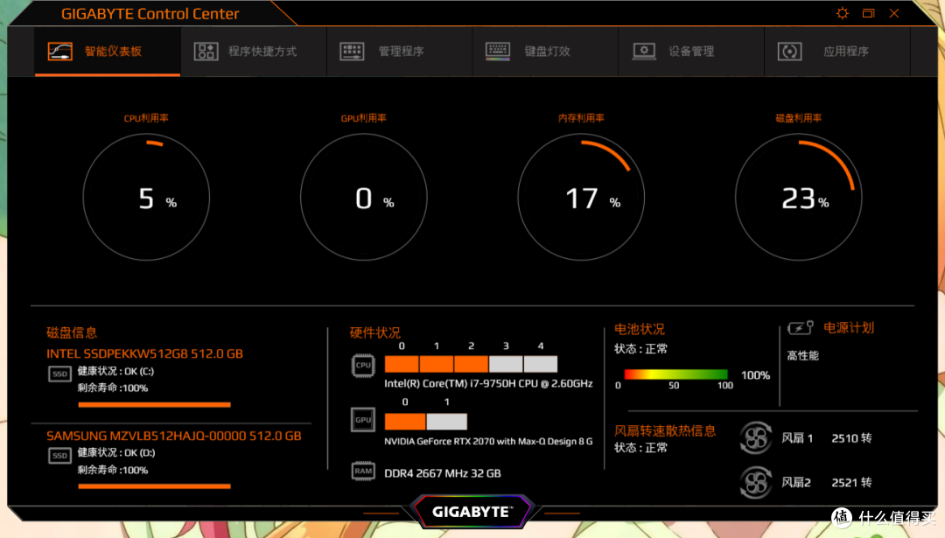This screenshot has width=945, height=538.
Task: Click the CPU chip icon
Action: pos(363,365)
